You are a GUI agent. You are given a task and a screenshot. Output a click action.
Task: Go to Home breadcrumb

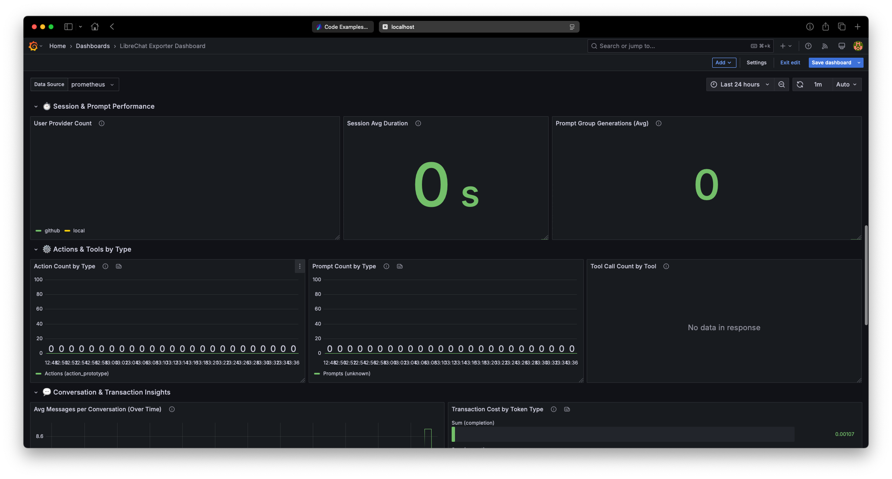(57, 46)
